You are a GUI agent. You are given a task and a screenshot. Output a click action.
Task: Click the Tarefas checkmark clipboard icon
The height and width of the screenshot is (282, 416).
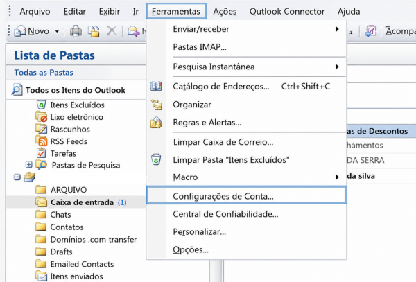click(42, 153)
